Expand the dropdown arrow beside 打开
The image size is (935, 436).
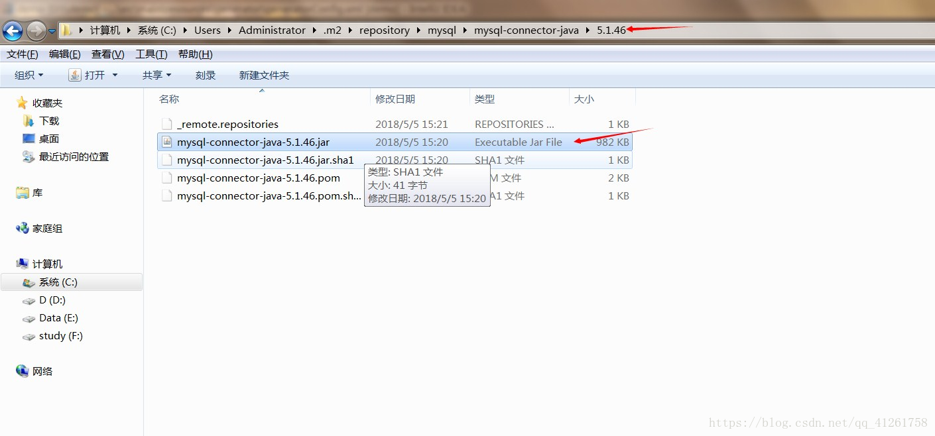tap(115, 76)
